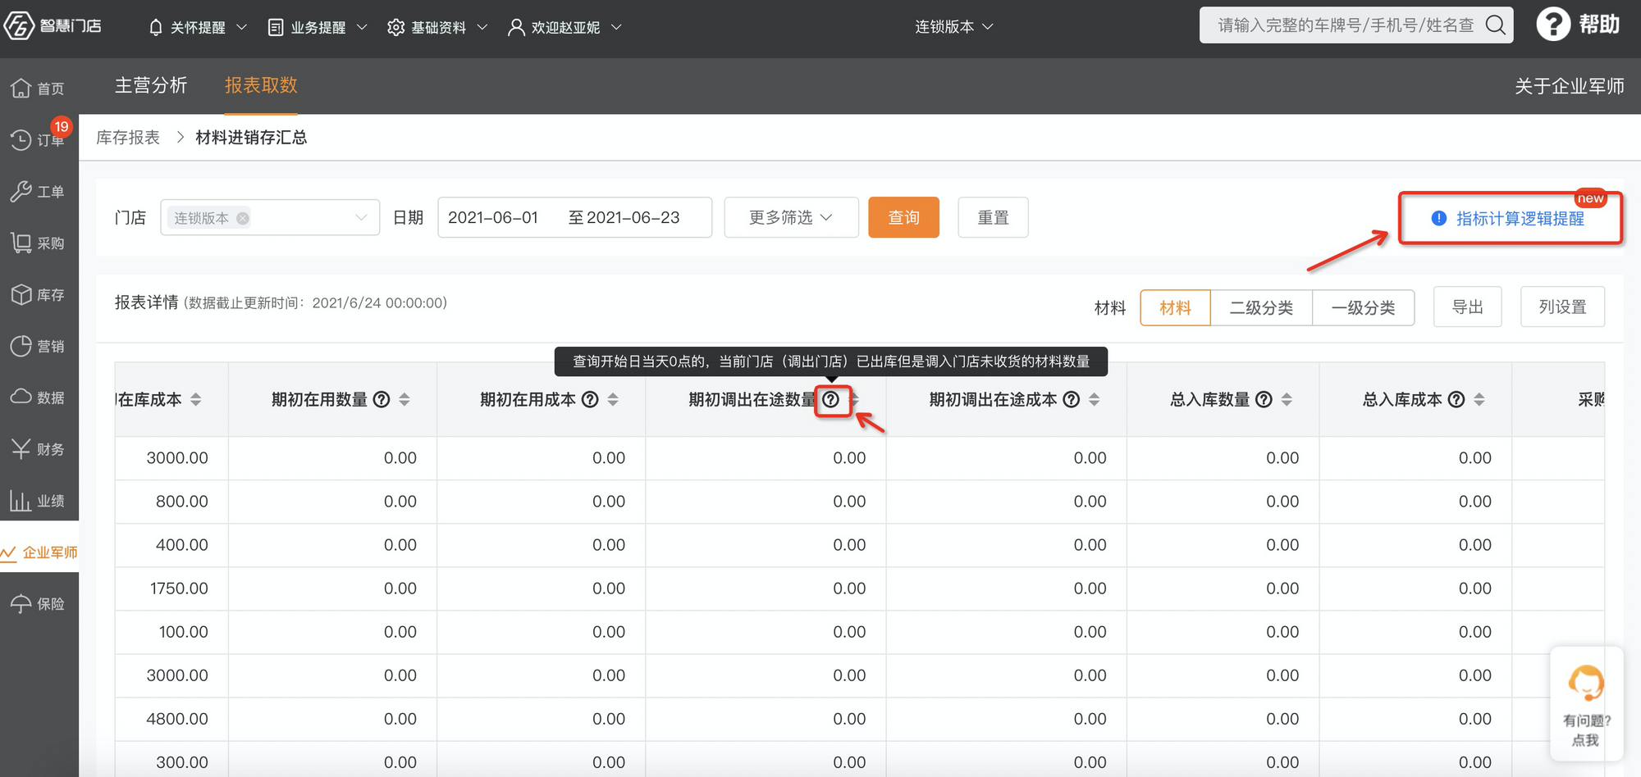Open 数据 cloud data icon
Screen dimensions: 1641x777
click(x=21, y=397)
